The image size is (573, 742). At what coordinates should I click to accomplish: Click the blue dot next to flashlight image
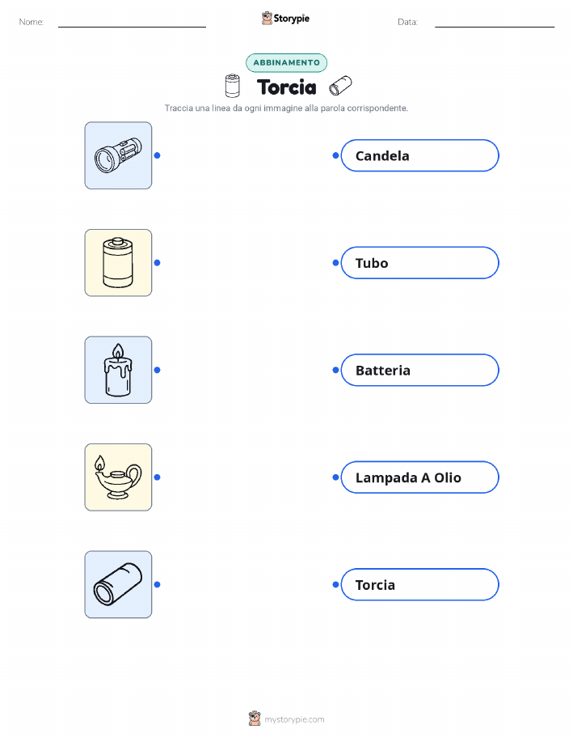(x=158, y=155)
